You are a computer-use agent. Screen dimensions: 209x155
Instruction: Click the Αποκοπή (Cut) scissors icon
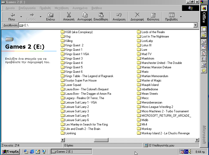tap(69, 15)
